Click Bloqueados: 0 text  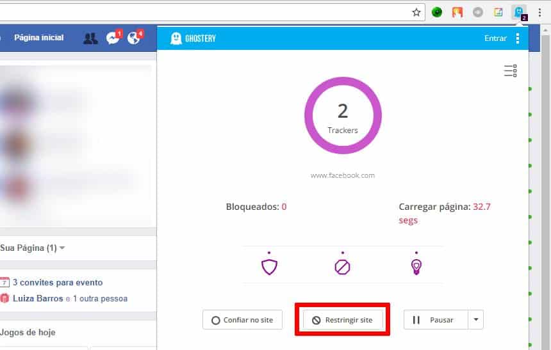256,207
